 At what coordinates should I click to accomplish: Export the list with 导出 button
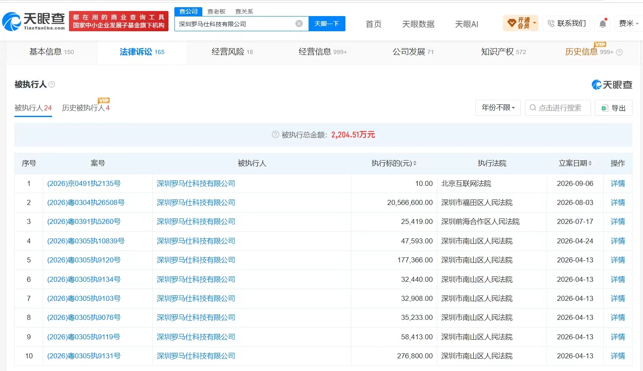613,108
